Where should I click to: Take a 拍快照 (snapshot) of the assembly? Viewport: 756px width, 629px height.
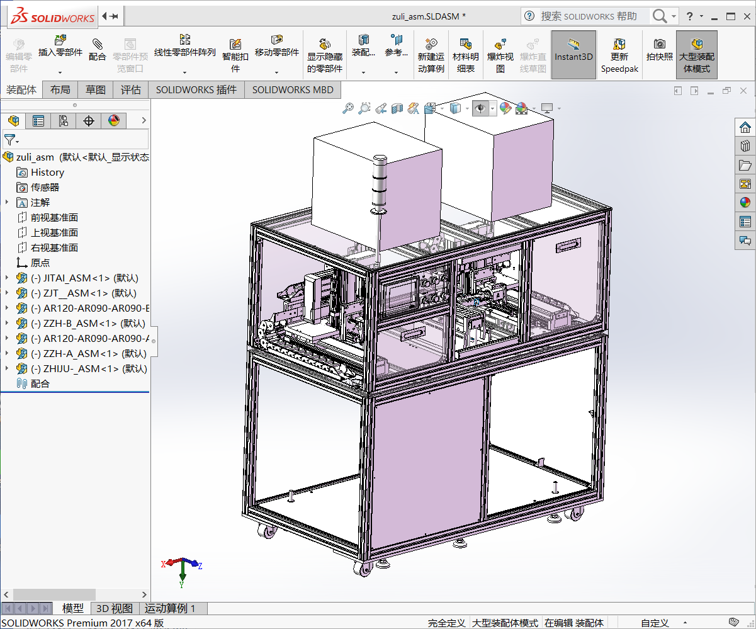659,54
